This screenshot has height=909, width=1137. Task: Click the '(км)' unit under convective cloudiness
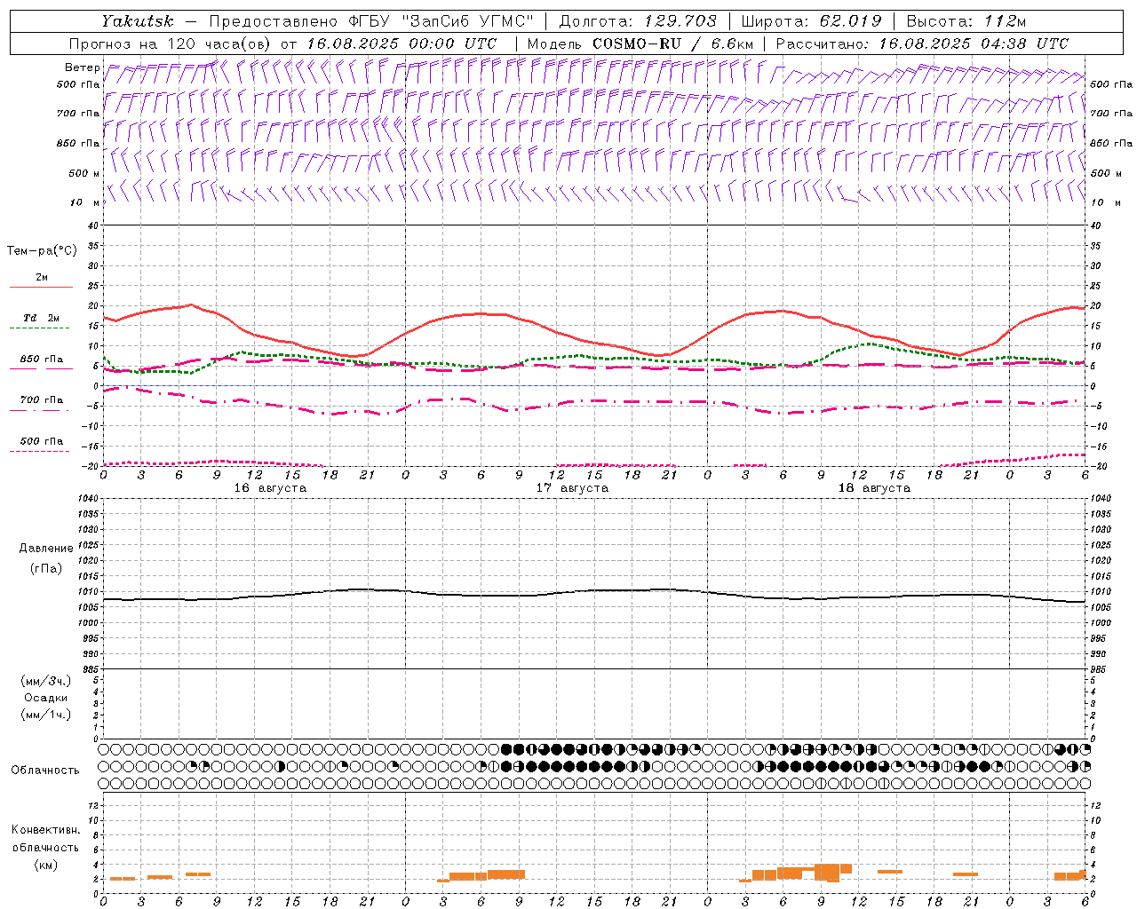click(x=46, y=865)
